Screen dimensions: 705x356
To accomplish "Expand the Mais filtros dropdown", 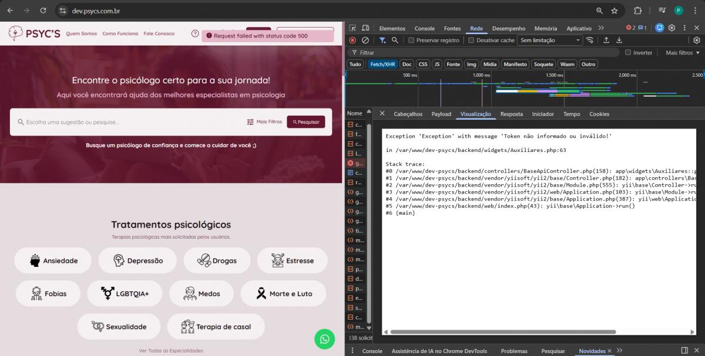I will click(683, 53).
